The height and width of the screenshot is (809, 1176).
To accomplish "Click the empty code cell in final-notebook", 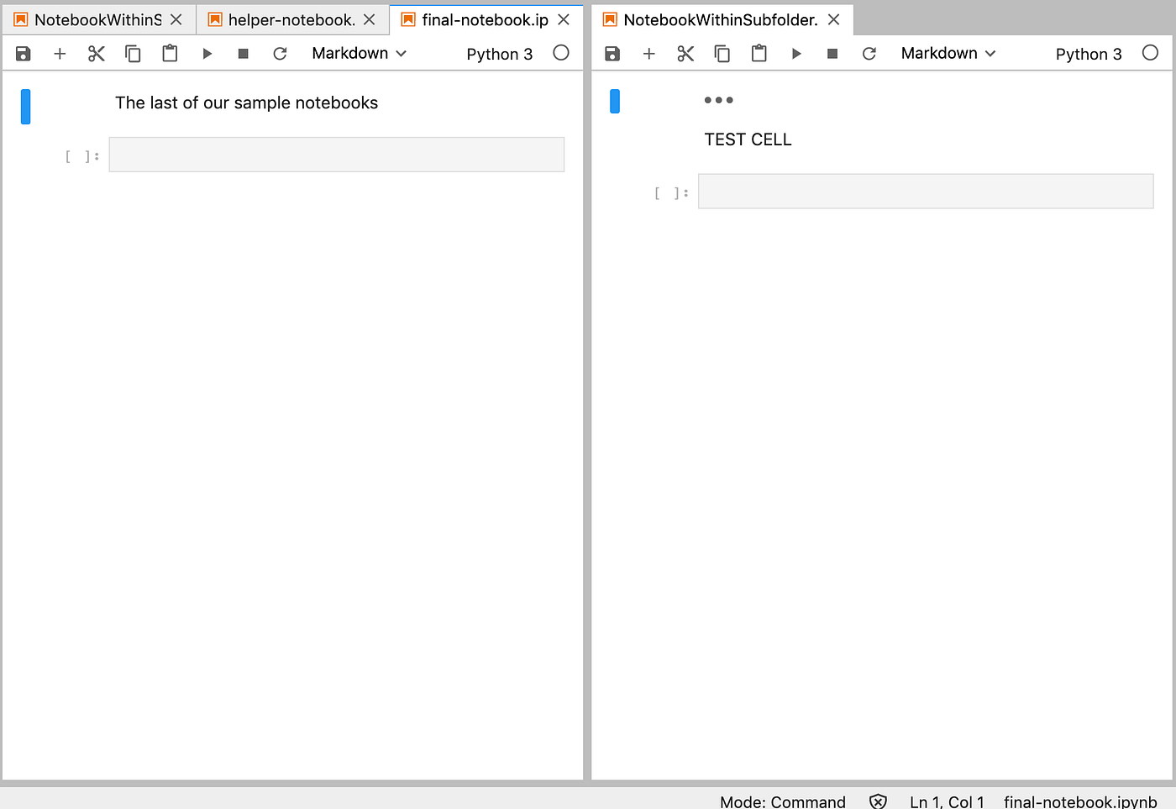I will click(x=335, y=155).
